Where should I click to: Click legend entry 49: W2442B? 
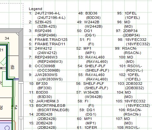pyautogui.click(x=88, y=22)
